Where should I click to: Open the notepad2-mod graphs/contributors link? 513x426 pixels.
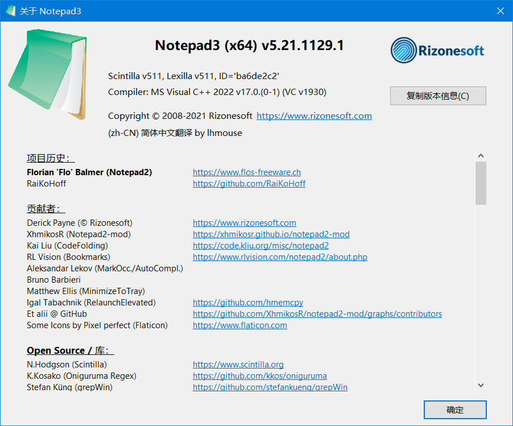pyautogui.click(x=317, y=314)
